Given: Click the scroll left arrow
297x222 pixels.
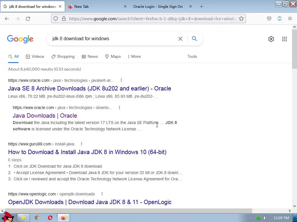Looking at the screenshot, I should tap(2, 211).
